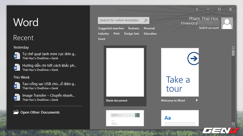Click the Word file icon beside Tự chế quạt lạnh
Viewport: 243px width, 136px height.
click(x=17, y=56)
